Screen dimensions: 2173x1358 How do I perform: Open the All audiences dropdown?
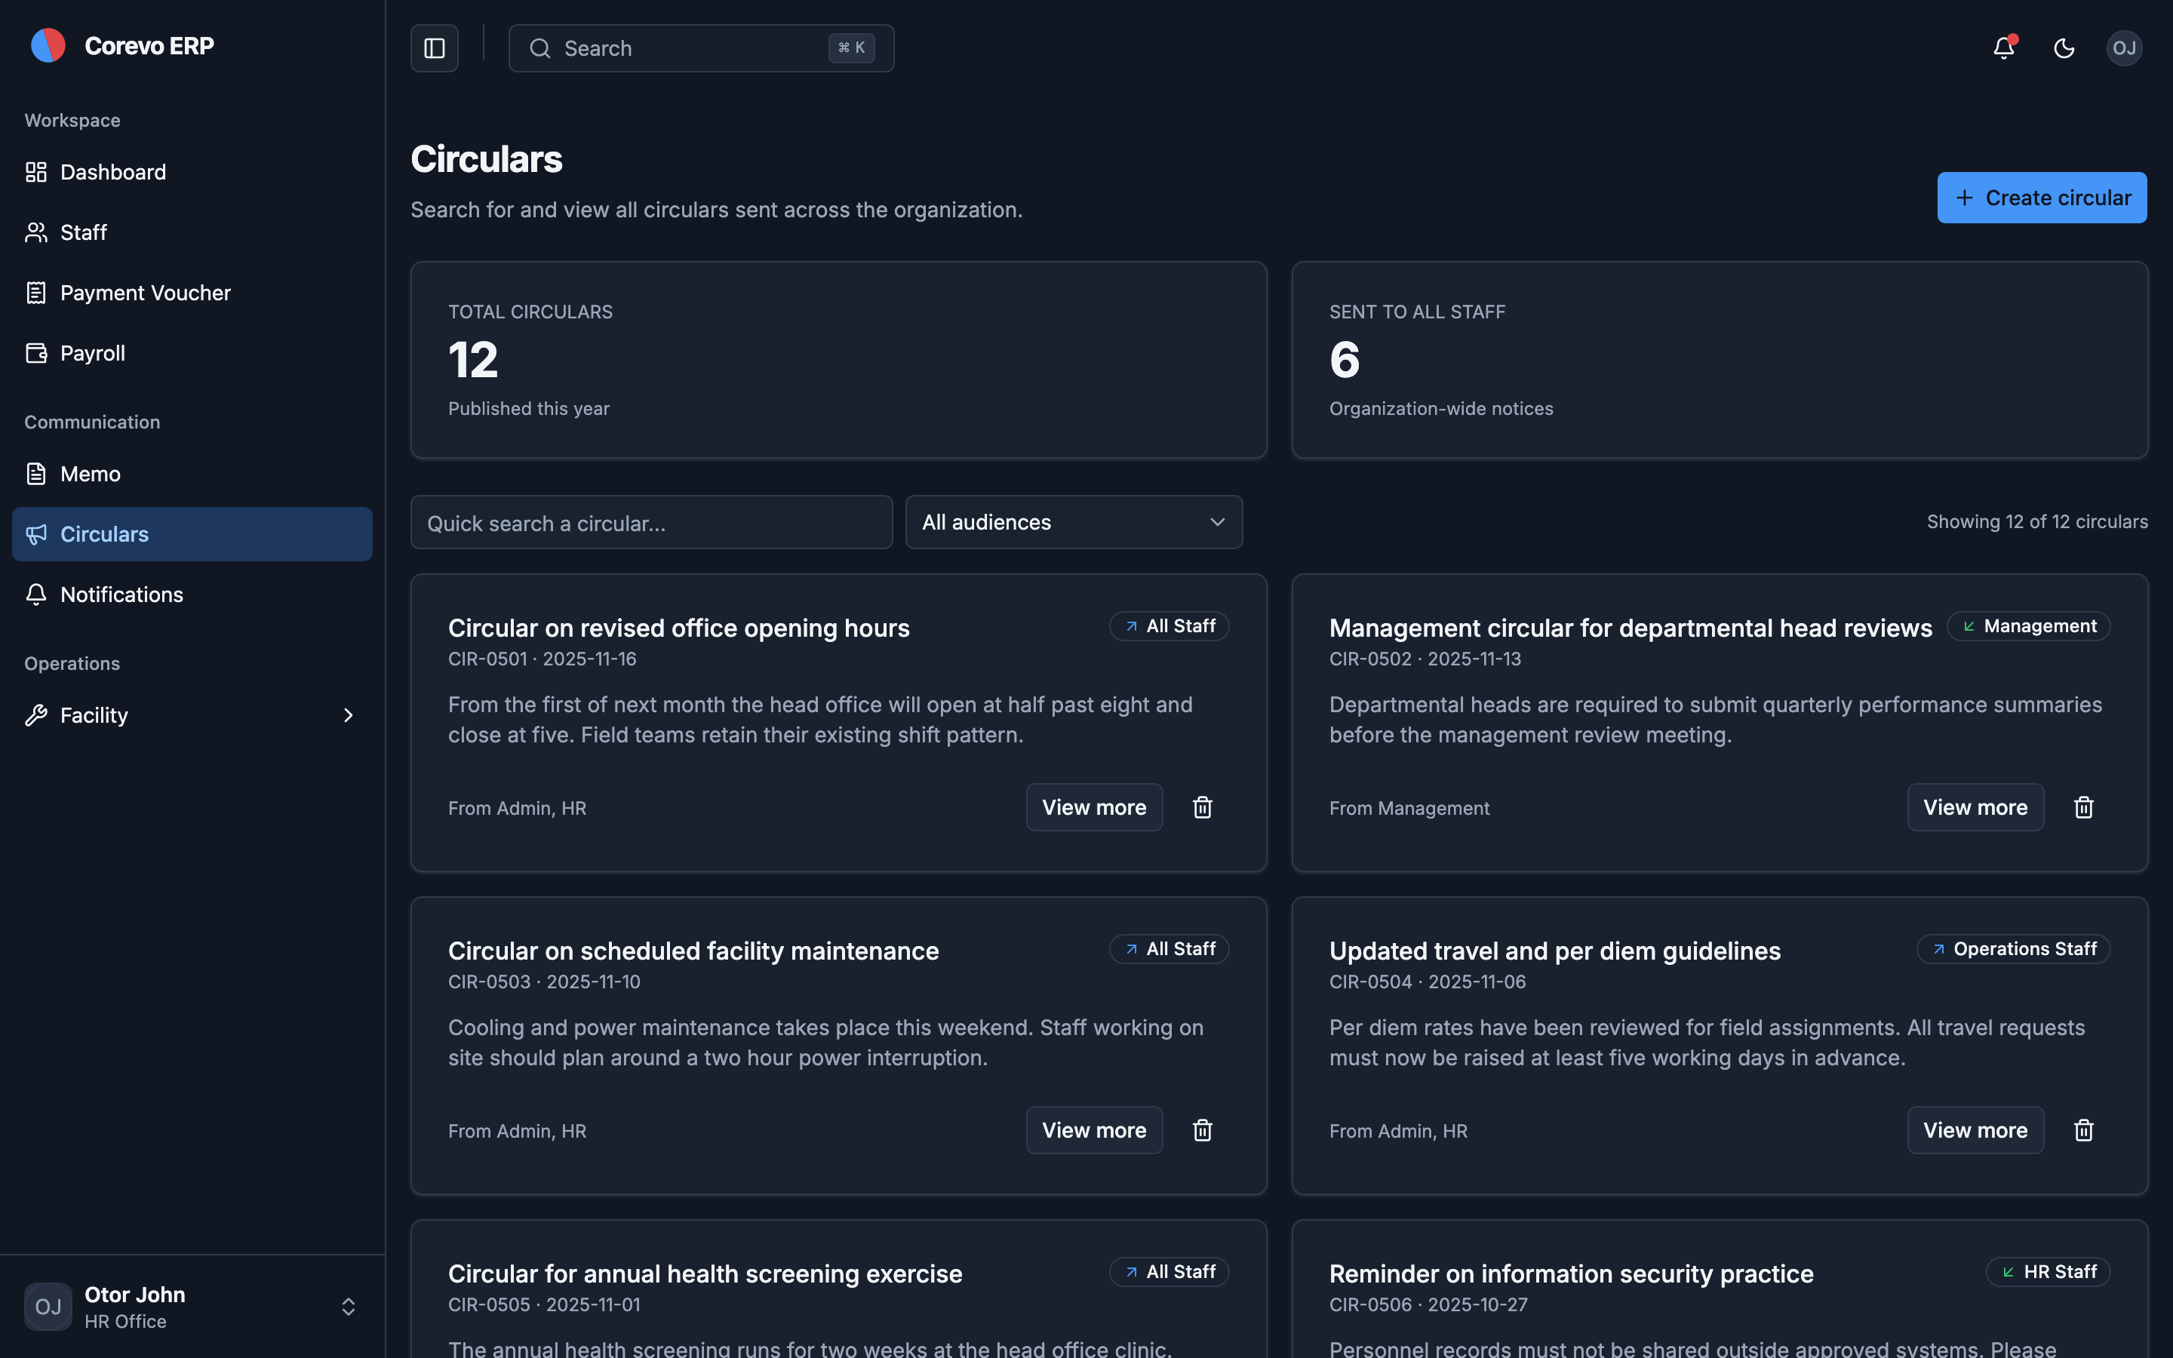1074,522
